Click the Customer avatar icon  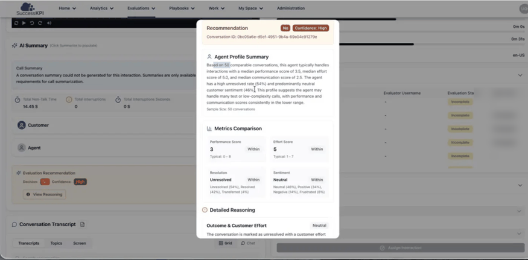(x=22, y=125)
